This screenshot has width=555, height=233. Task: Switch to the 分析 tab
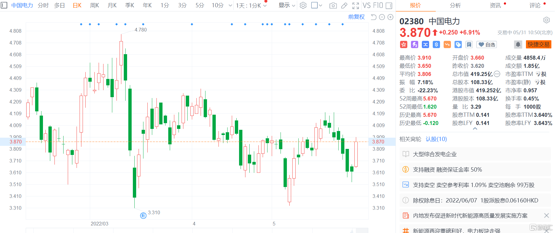click(x=455, y=5)
